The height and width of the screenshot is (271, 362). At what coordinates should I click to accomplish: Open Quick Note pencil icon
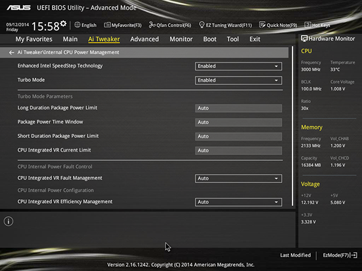coord(262,25)
